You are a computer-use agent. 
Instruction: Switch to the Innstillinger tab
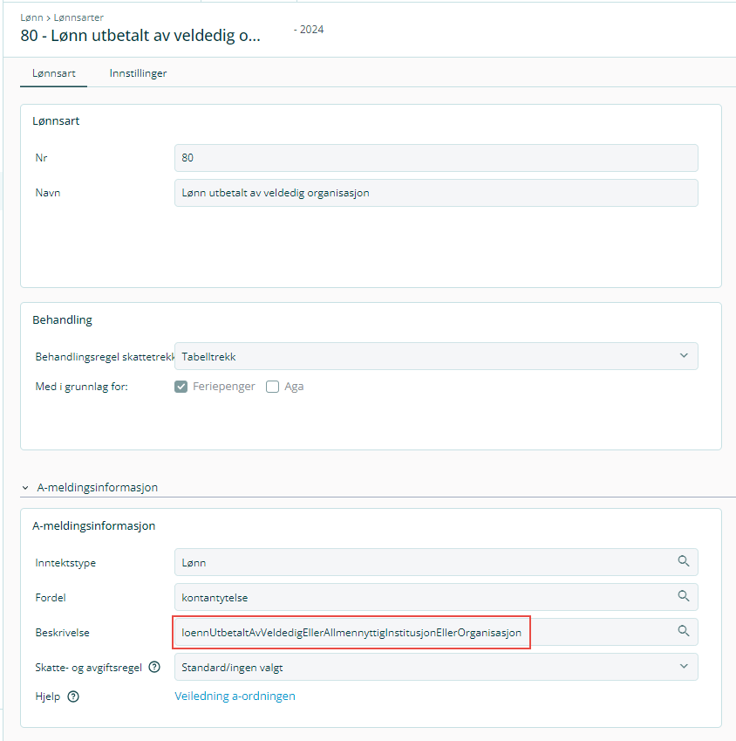(x=138, y=73)
